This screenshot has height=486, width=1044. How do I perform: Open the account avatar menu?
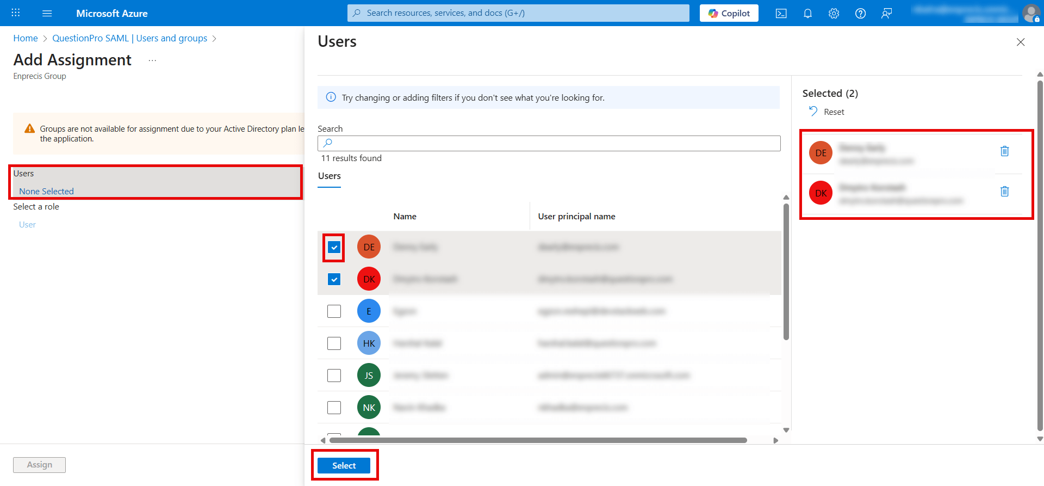1031,13
